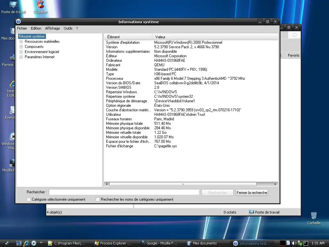
Task: Select Mémoire physique totale row
Action: click(191, 123)
